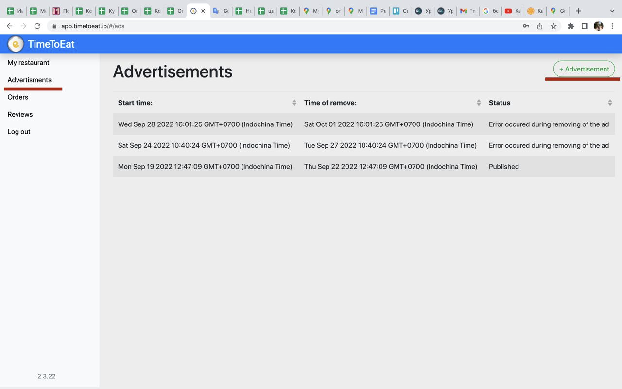Select Advertisments in the sidebar

coord(29,80)
